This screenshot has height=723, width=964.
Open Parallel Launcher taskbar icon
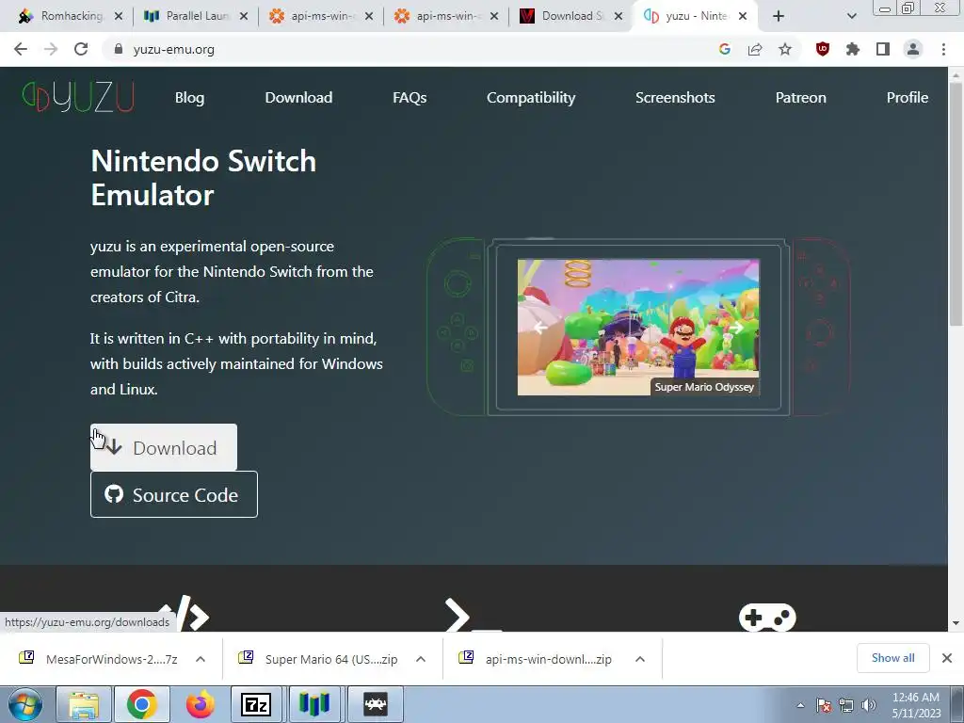[314, 704]
